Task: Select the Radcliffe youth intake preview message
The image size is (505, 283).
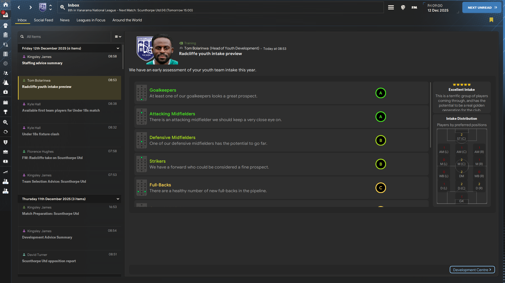Action: [70, 88]
